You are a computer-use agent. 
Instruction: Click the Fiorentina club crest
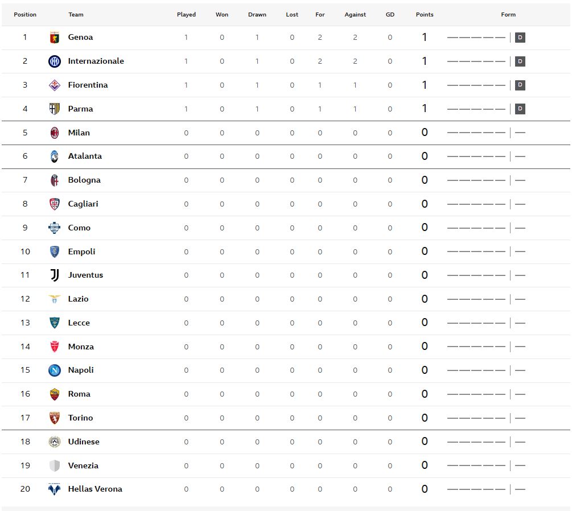(x=55, y=85)
